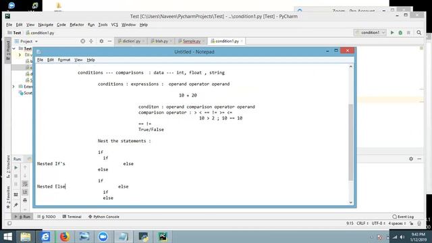Hide the Run panel with the minus icon

point(419,159)
